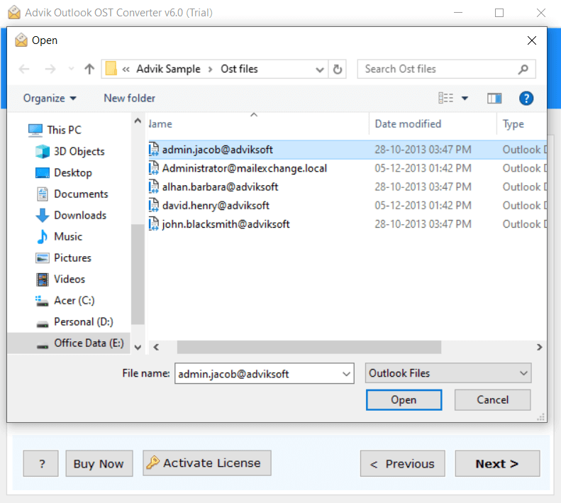
Task: Open the Outlook Files type dropdown
Action: [448, 373]
